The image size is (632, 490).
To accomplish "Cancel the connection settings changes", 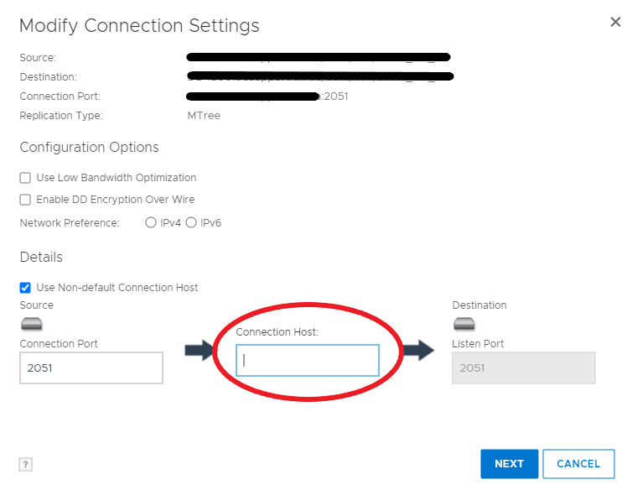I will pyautogui.click(x=578, y=464).
